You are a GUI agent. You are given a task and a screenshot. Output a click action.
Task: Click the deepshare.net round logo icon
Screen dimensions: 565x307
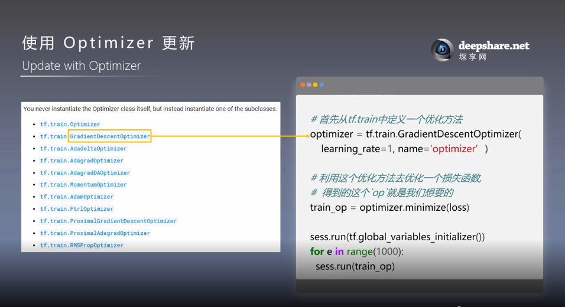point(442,50)
